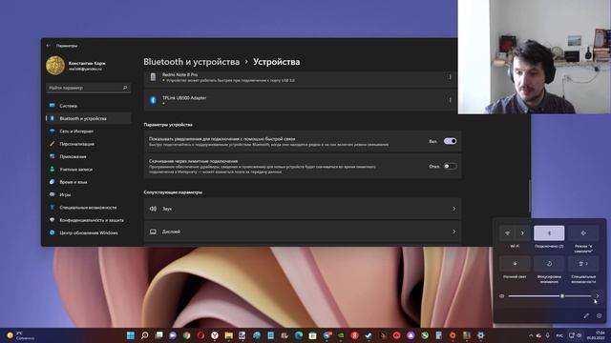Open Конфиденциальность и защита category
611x343 pixels.
click(x=89, y=220)
